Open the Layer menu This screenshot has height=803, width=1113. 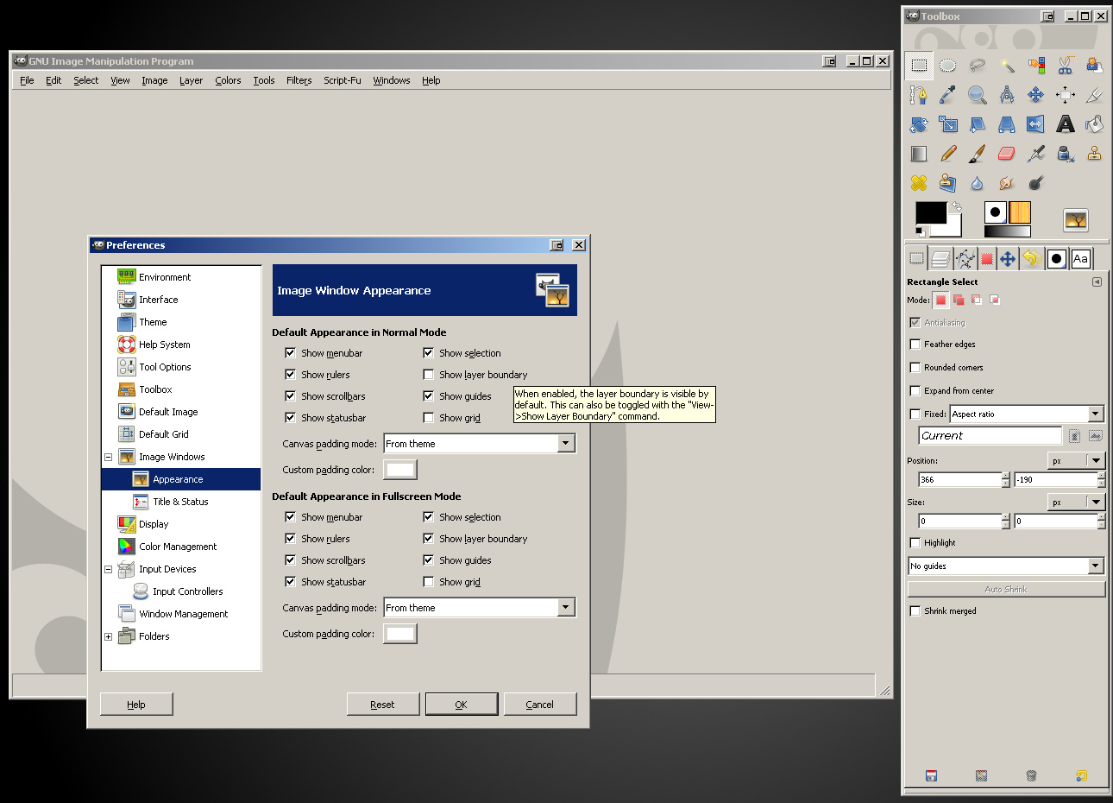pyautogui.click(x=191, y=80)
